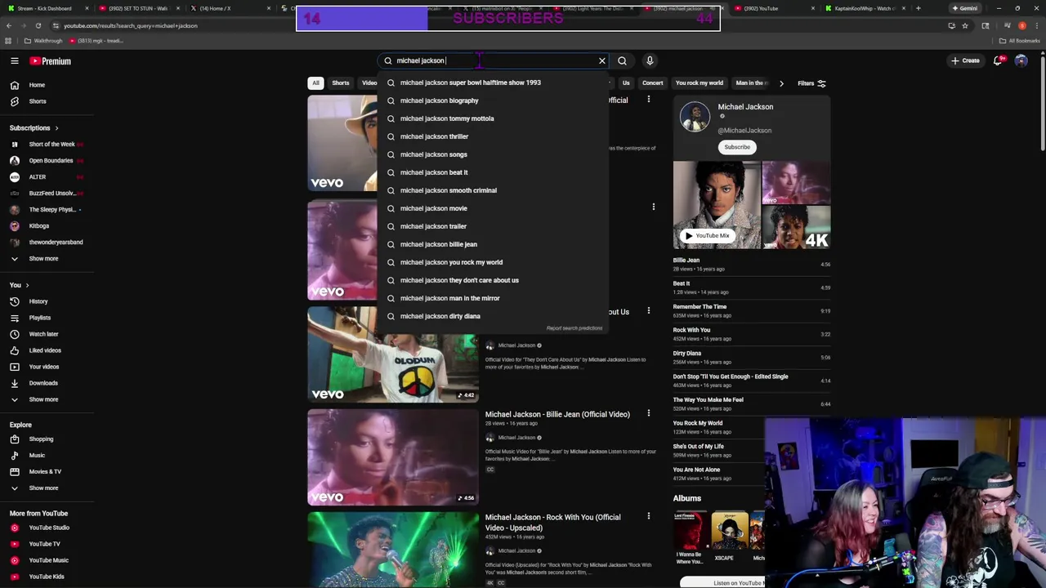Open options for Billie Jean video result

click(x=649, y=413)
